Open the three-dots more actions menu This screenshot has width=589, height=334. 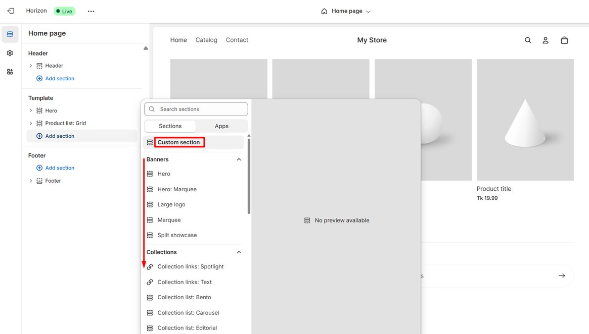point(91,11)
